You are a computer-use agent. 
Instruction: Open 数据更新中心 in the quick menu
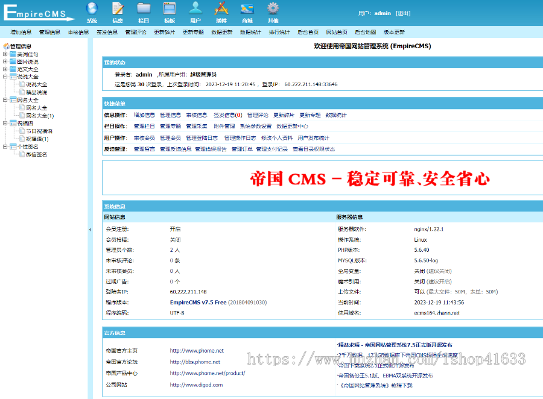coord(292,127)
